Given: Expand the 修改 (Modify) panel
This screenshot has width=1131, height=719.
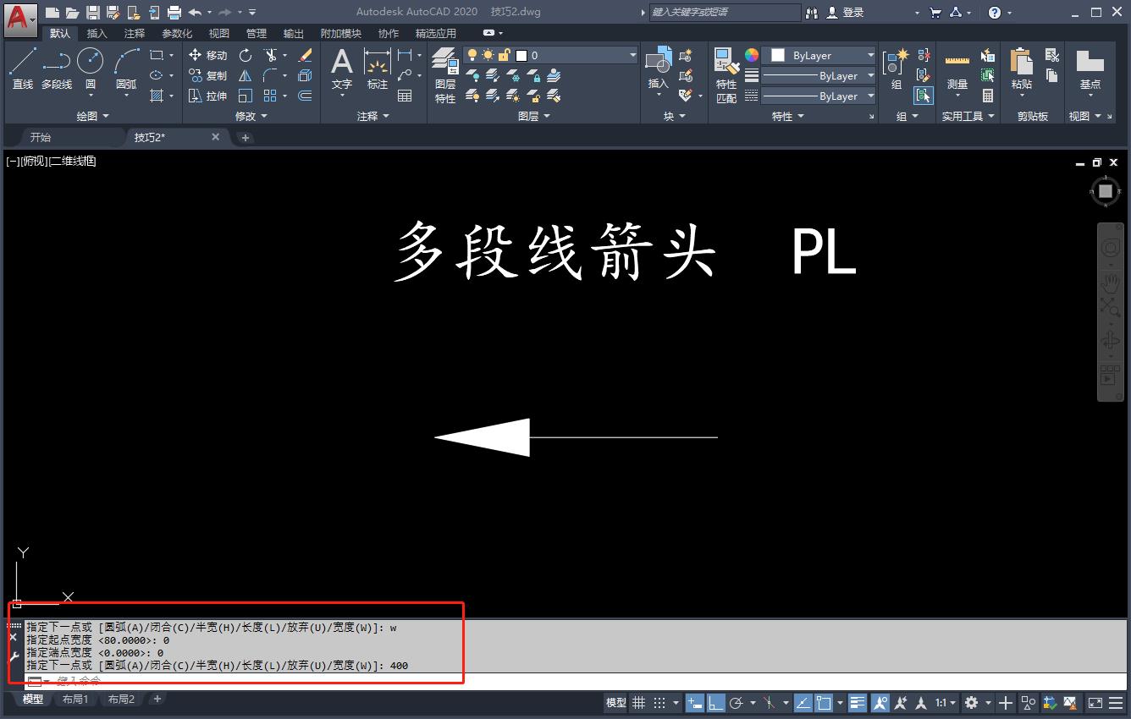Looking at the screenshot, I should [251, 116].
